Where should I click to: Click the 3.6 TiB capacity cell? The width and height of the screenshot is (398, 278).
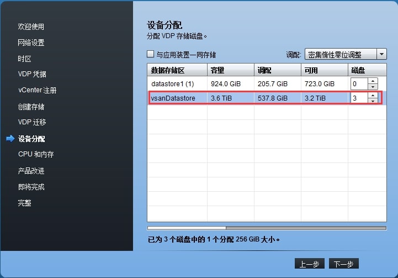coord(221,98)
